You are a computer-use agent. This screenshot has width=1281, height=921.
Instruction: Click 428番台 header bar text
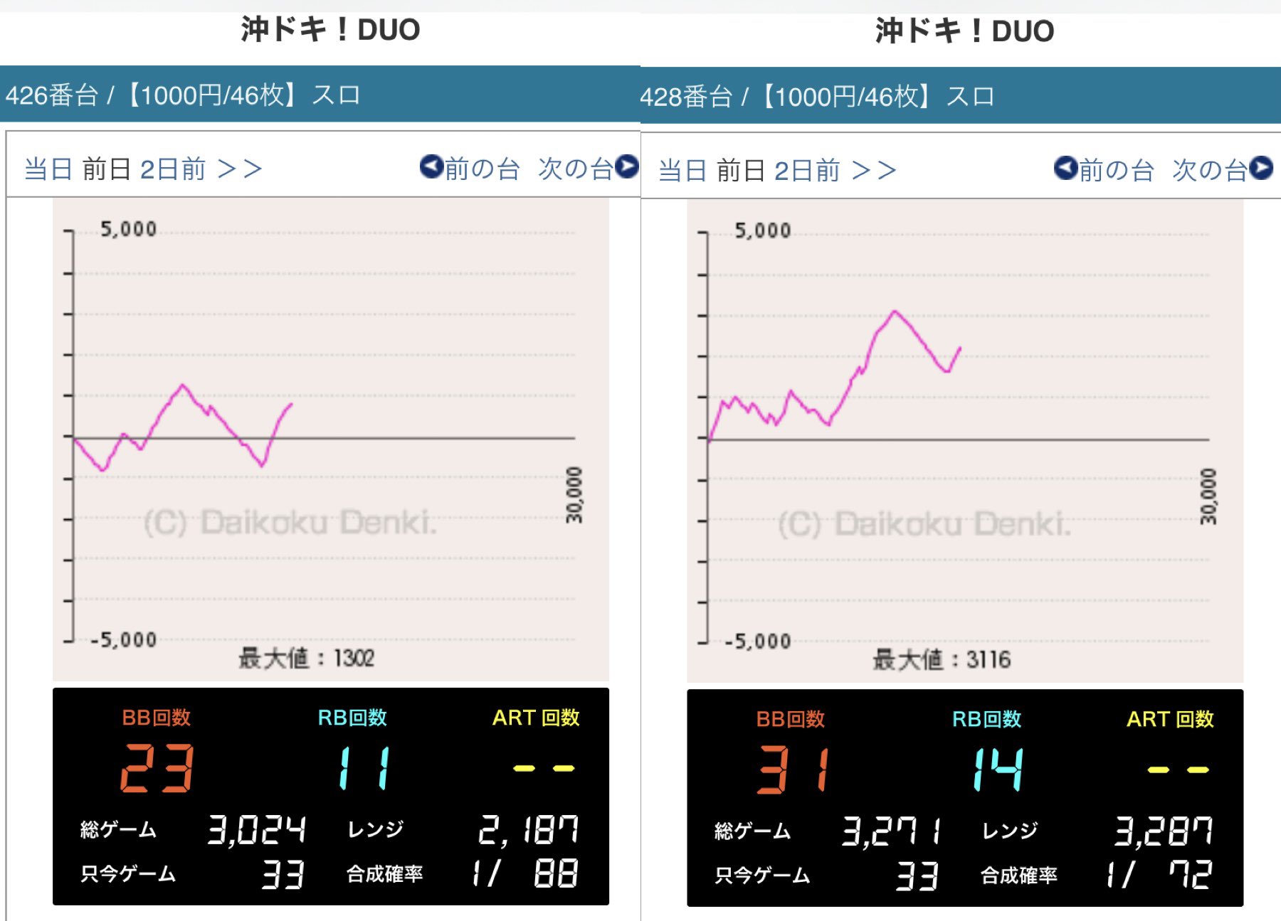(x=817, y=96)
